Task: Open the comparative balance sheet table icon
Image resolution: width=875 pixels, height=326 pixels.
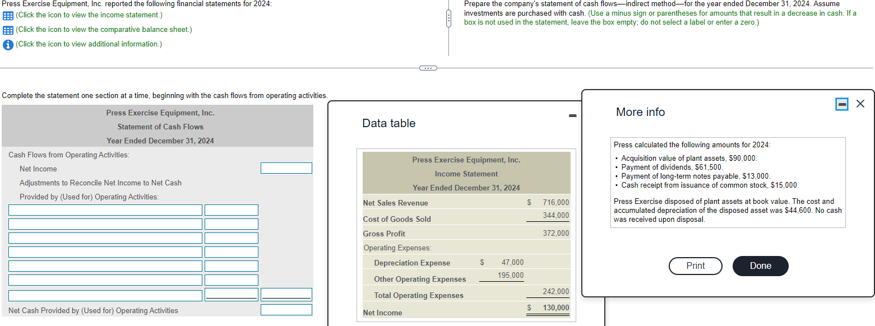Action: pos(8,30)
